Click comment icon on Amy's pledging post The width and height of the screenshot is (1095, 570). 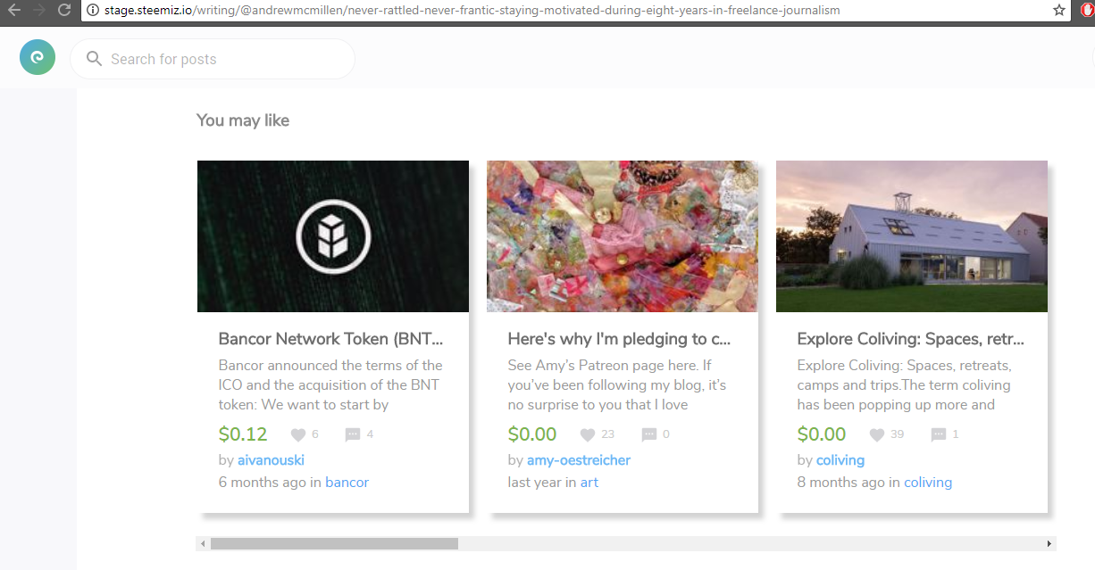(649, 434)
